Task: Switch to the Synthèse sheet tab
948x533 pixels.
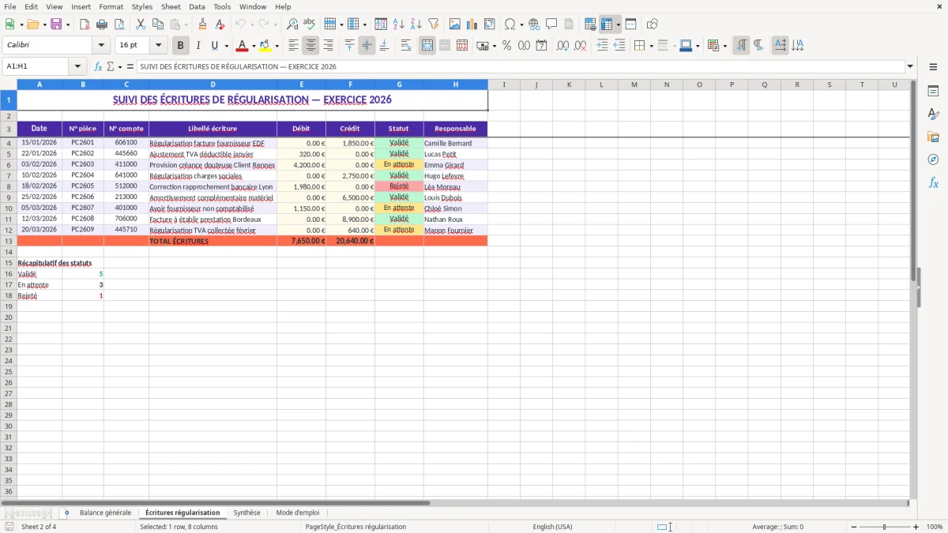Action: tap(246, 513)
